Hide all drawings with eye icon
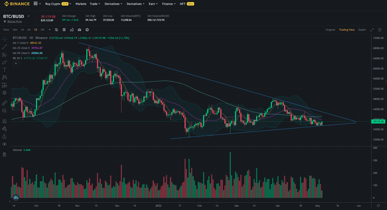 point(4,144)
